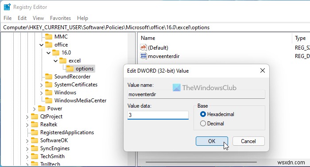The image size is (310, 167).
Task: Open the Edit menu
Action: point(22,18)
